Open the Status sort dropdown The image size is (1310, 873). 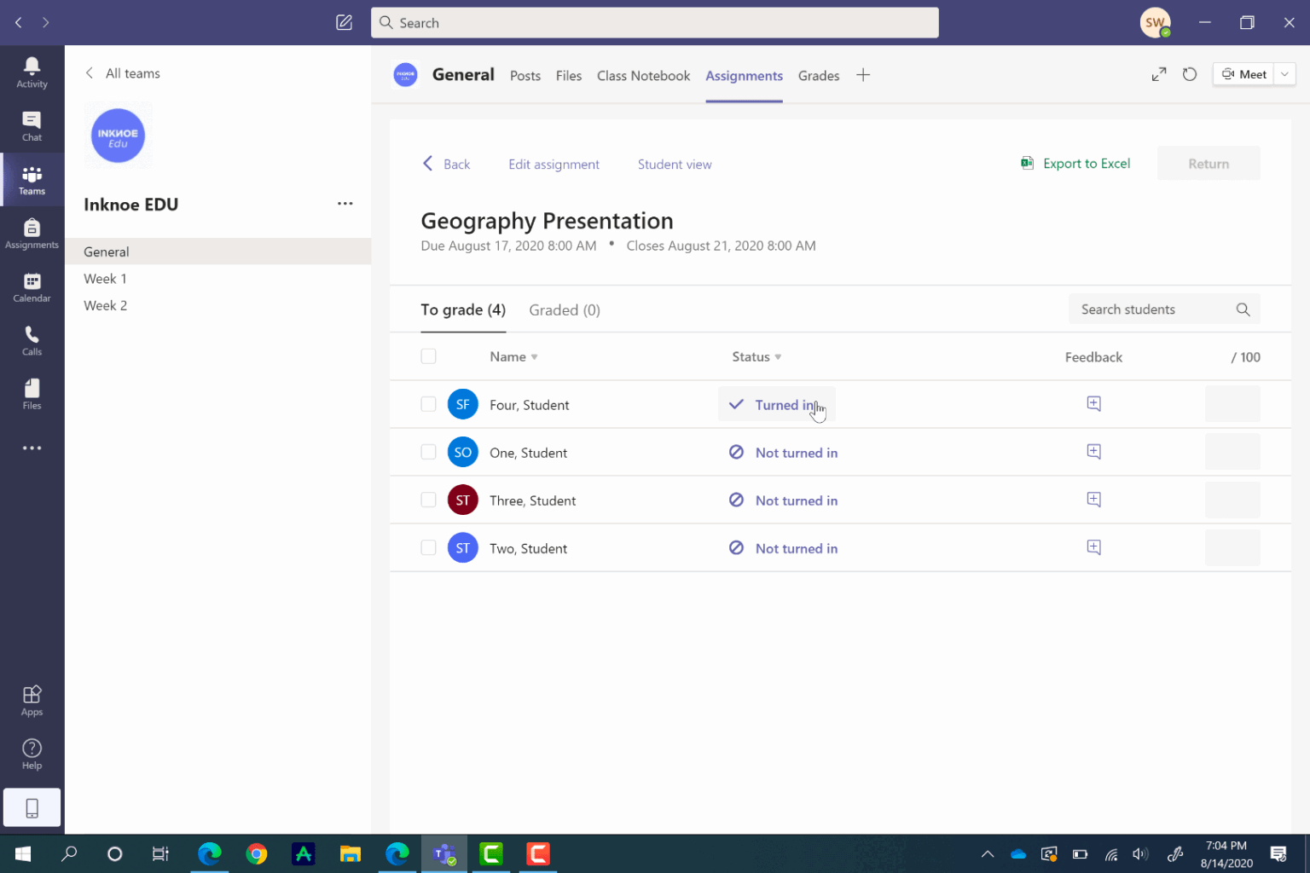778,356
